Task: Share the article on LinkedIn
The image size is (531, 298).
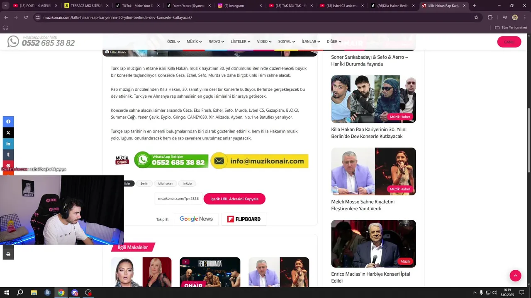Action: (x=8, y=144)
